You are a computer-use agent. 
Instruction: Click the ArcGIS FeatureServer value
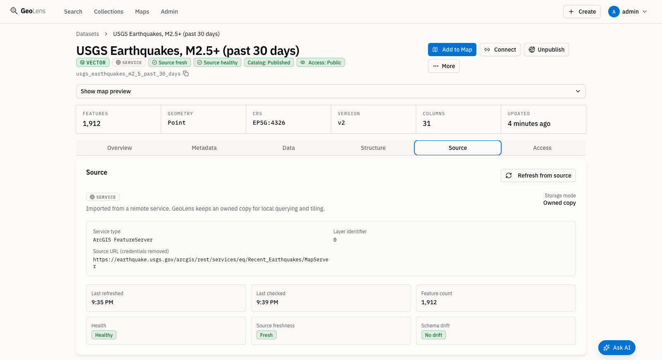(123, 240)
